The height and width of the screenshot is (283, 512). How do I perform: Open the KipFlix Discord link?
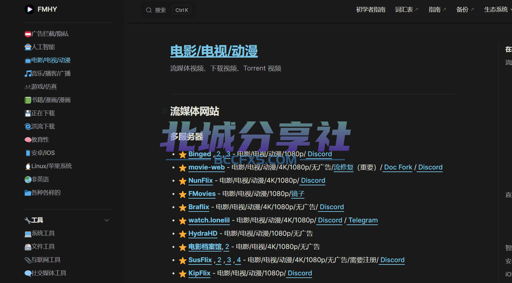pos(300,273)
